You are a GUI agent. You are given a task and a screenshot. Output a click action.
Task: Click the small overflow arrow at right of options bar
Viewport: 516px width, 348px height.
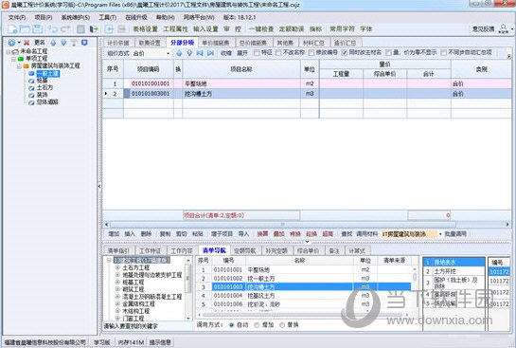(x=508, y=56)
